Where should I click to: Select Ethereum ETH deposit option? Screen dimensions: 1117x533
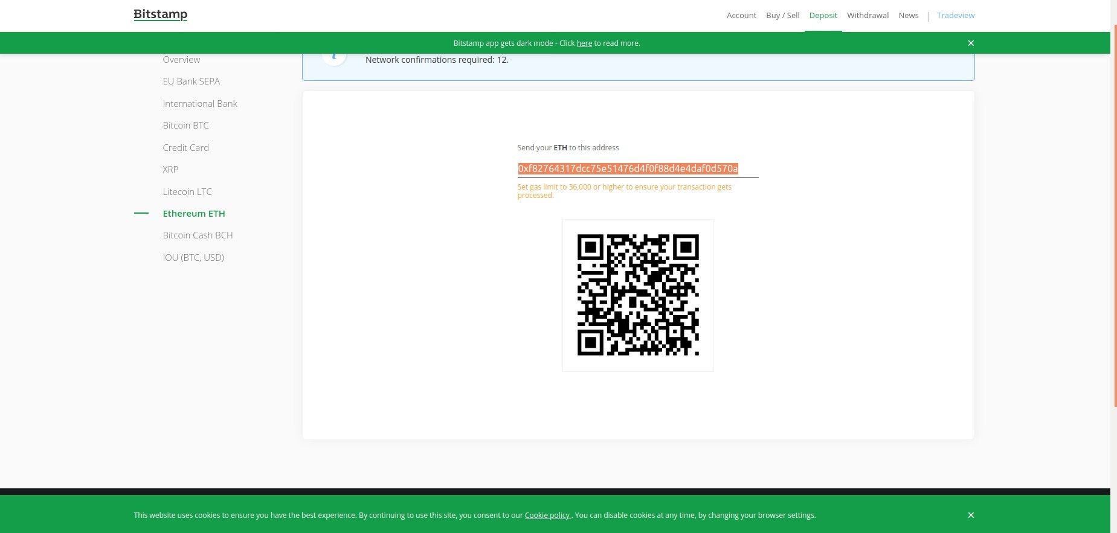(x=194, y=214)
